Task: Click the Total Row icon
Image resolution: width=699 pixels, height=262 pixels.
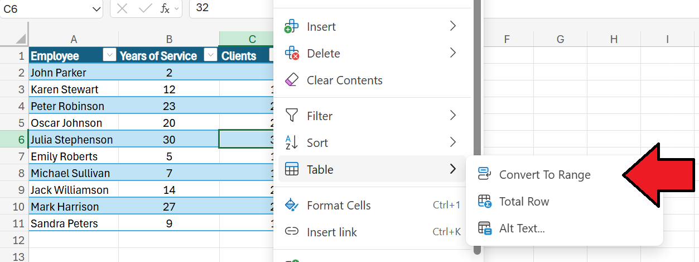Action: click(484, 202)
